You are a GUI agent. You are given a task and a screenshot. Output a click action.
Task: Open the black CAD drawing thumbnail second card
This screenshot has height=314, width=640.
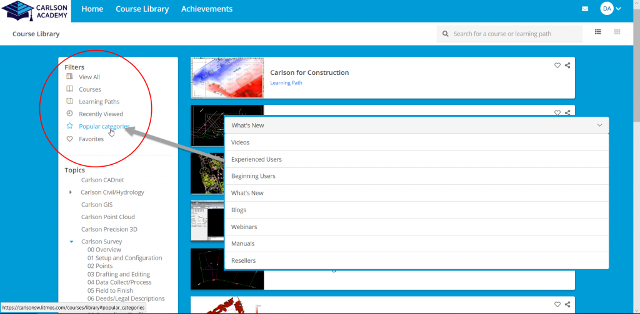207,125
